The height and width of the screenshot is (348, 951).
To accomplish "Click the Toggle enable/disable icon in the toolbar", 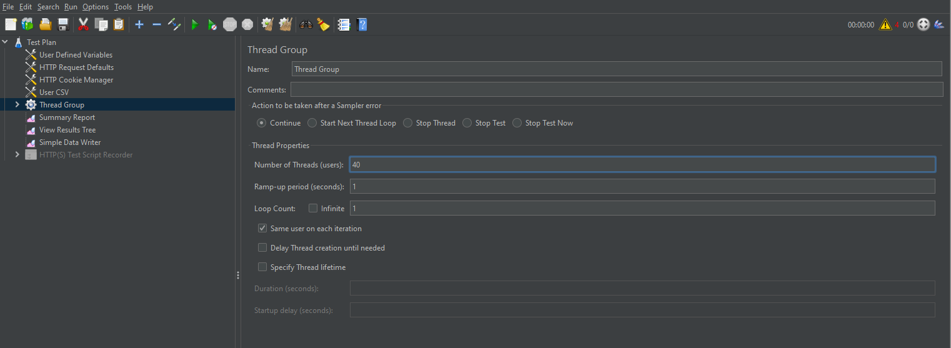I will [x=174, y=24].
